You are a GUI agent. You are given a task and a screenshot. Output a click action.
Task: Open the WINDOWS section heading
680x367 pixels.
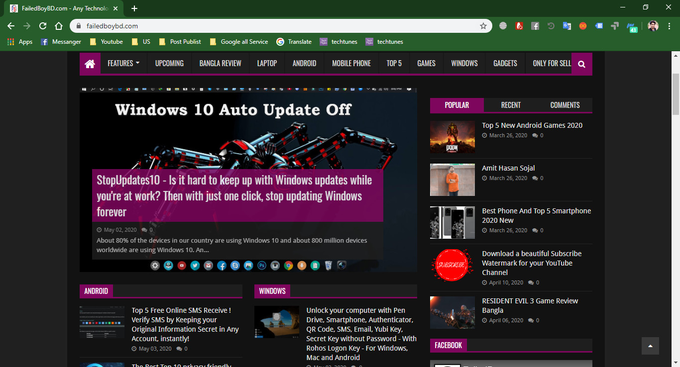272,291
